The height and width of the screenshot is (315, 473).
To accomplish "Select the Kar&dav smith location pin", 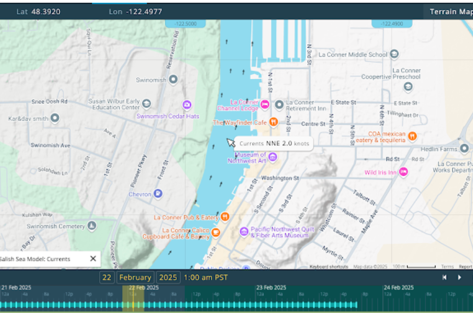I will tap(55, 118).
